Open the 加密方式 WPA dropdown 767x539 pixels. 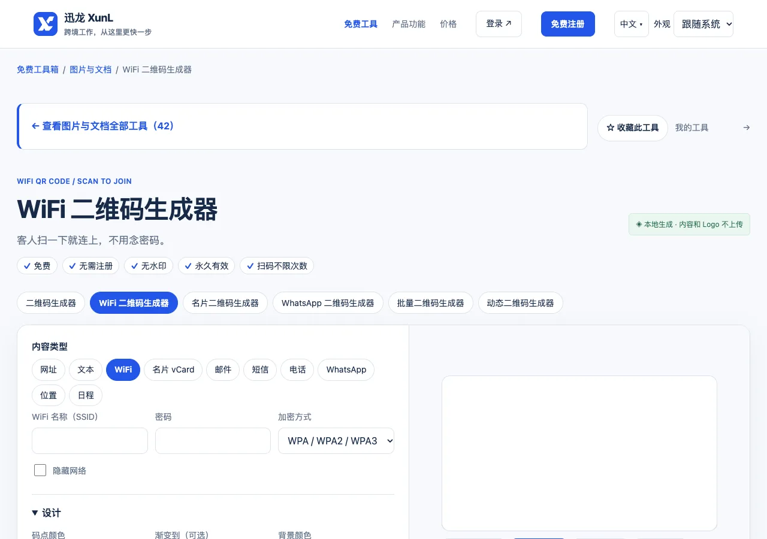(336, 441)
